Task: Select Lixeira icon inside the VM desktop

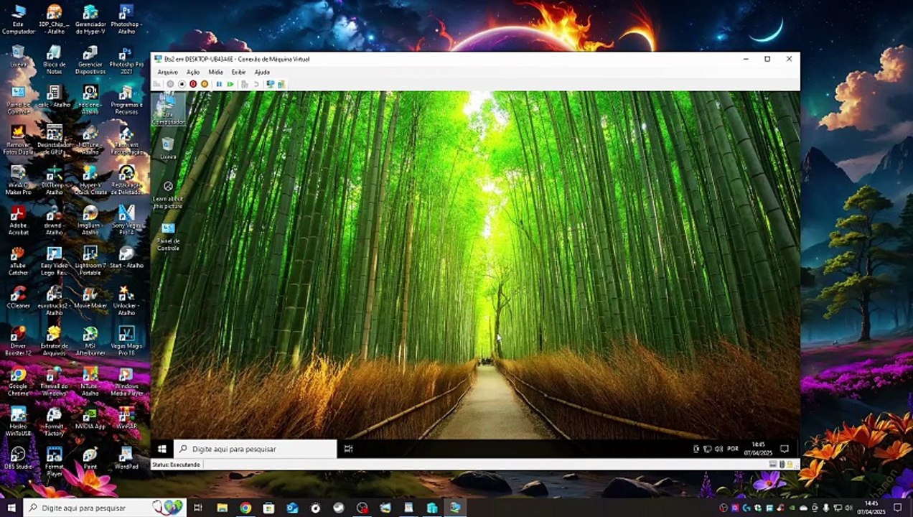Action: pyautogui.click(x=168, y=149)
